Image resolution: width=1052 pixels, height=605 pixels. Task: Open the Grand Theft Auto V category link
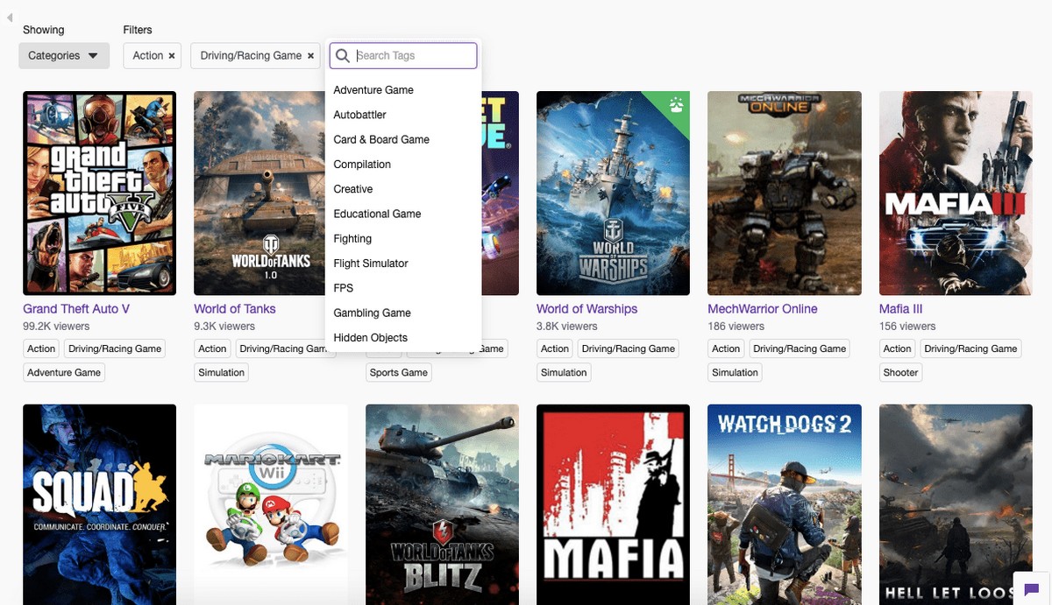click(76, 308)
